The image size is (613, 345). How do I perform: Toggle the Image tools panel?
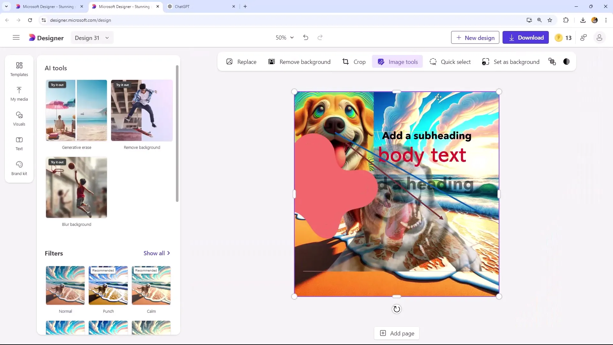pyautogui.click(x=397, y=62)
